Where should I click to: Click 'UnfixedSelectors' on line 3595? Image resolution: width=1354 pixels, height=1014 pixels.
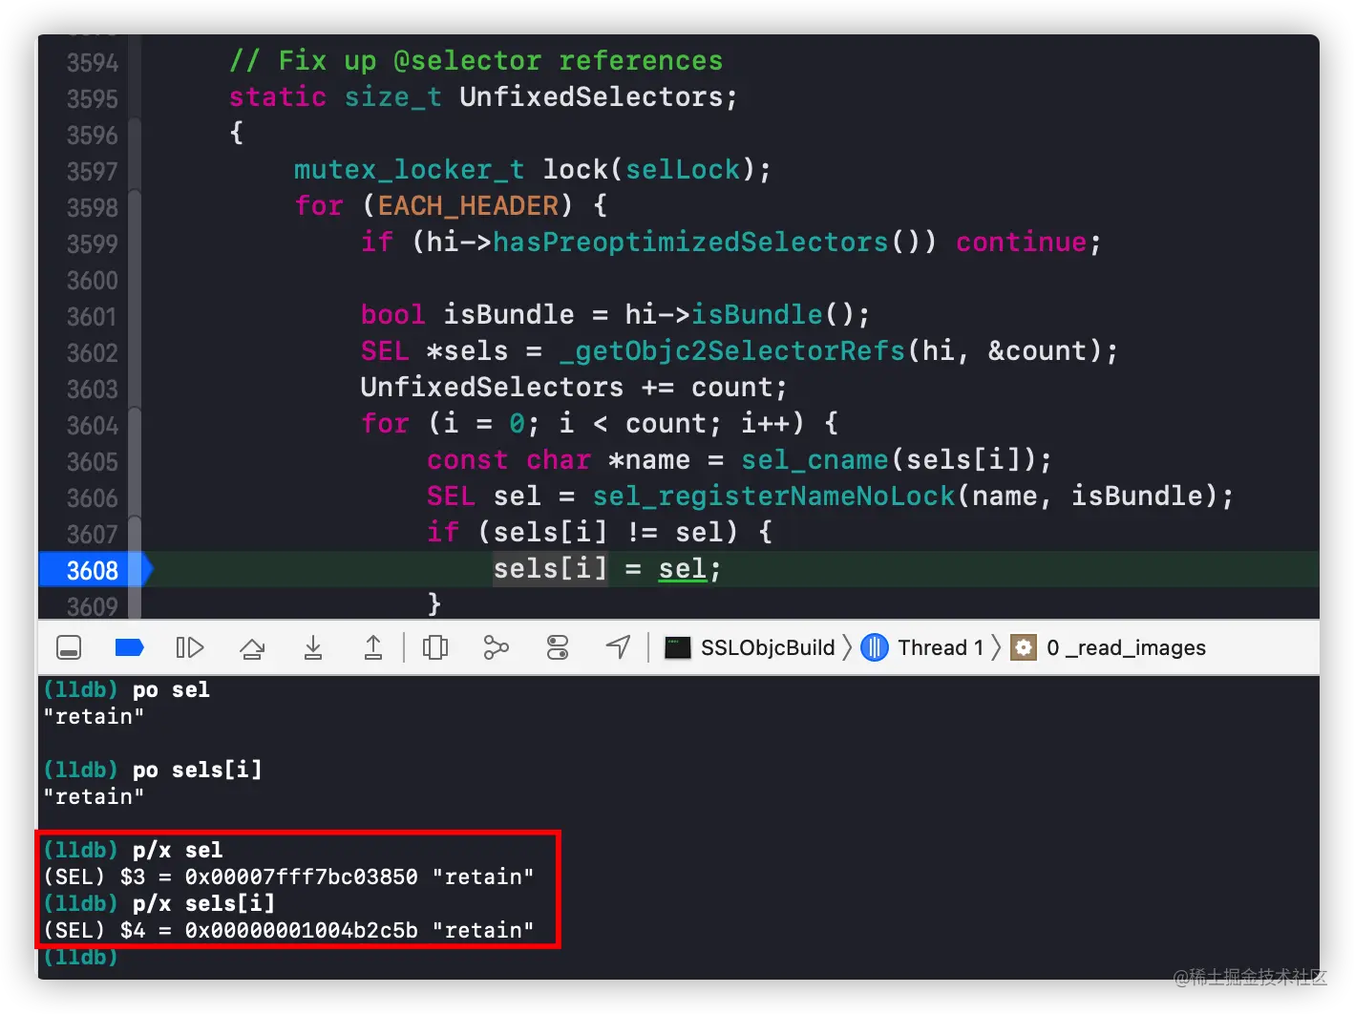point(591,97)
